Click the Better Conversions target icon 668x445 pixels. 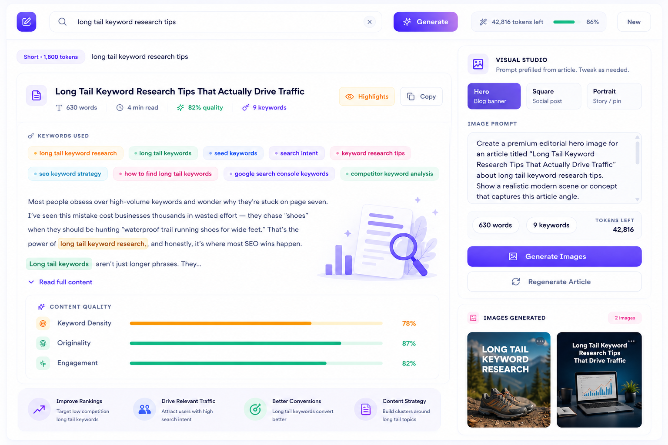coord(255,409)
